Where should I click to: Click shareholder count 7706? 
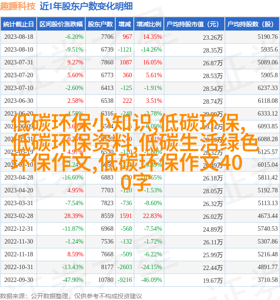(x=107, y=37)
